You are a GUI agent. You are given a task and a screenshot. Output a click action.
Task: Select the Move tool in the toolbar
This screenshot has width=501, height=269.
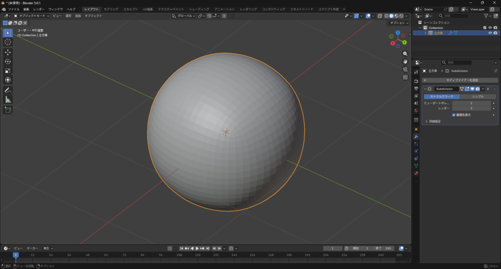tap(8, 52)
